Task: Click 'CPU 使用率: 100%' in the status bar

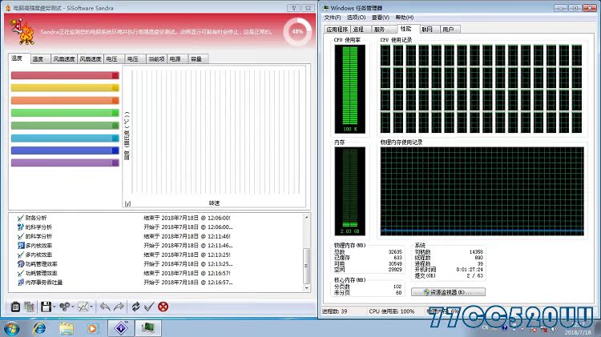Action: click(391, 311)
